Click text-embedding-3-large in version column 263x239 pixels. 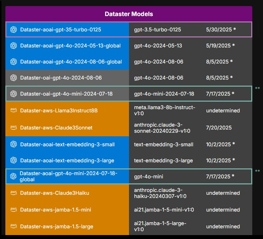point(163,161)
